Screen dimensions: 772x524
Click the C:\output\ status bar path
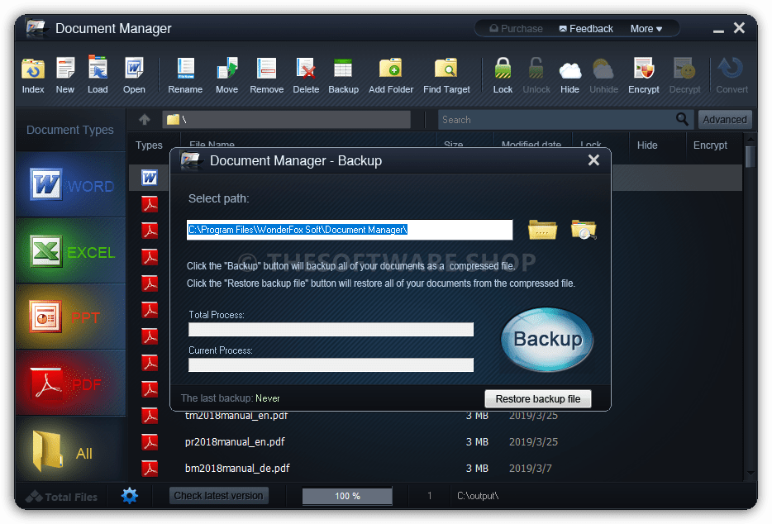point(478,496)
